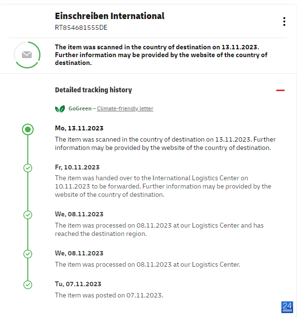This screenshot has width=297, height=317.
Task: Click the Fr, 10.11.2023 date heading
Action: (77, 167)
